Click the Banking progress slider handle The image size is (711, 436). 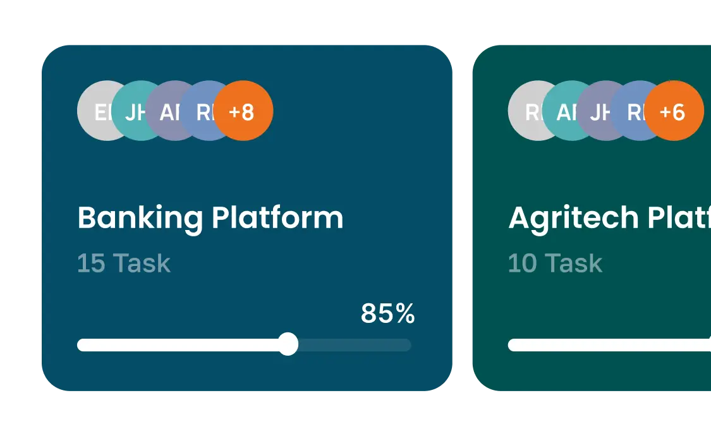[x=288, y=344]
